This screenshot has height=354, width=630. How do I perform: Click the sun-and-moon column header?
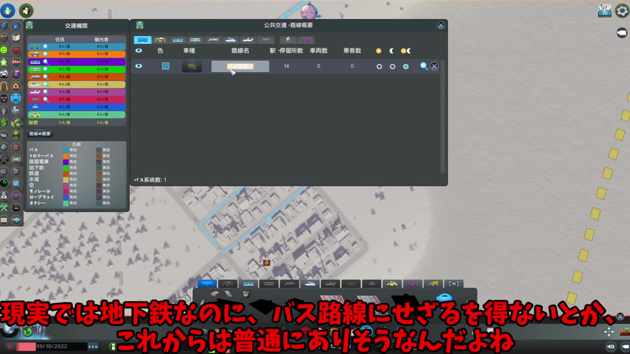click(x=406, y=50)
